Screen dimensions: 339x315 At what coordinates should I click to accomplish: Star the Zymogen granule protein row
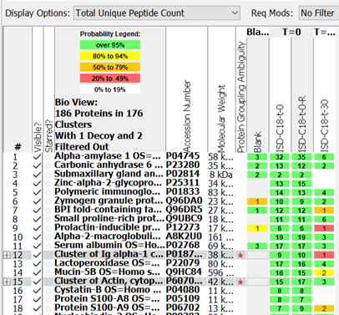48,201
